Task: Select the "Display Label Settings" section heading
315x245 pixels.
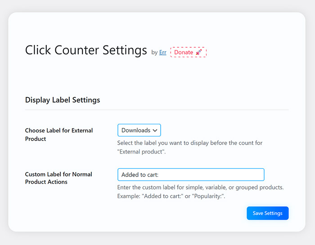Action: click(63, 100)
